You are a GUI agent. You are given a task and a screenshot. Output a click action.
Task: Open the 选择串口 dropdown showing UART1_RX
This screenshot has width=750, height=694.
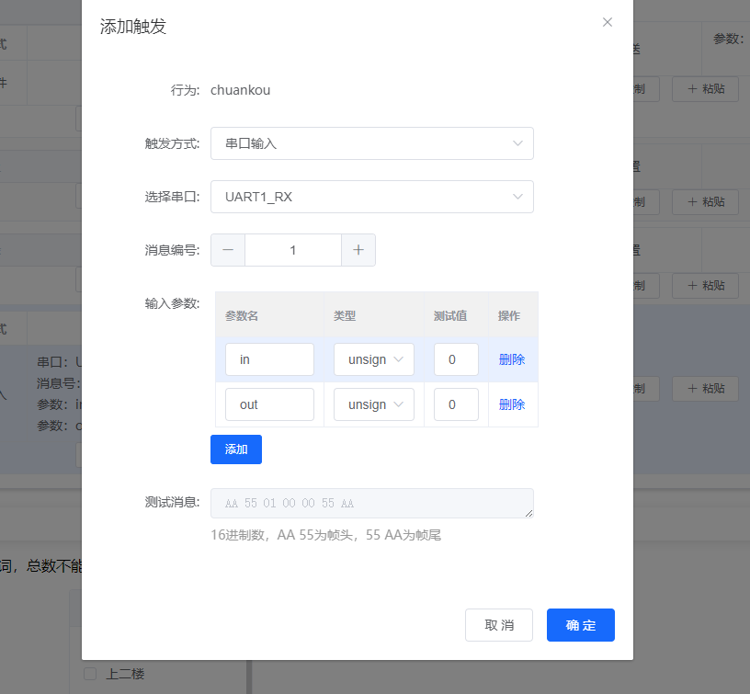pos(371,197)
